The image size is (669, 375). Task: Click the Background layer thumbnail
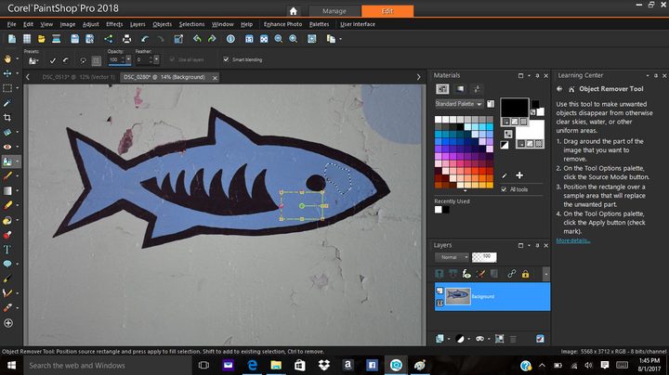click(457, 296)
